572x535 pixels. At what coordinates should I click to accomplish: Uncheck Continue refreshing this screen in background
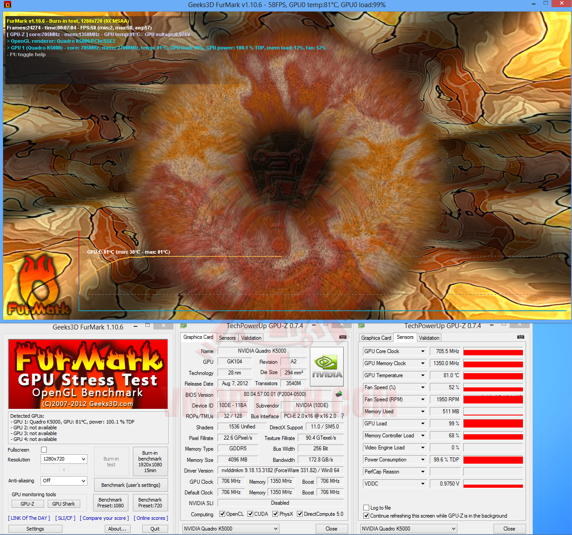pyautogui.click(x=366, y=516)
